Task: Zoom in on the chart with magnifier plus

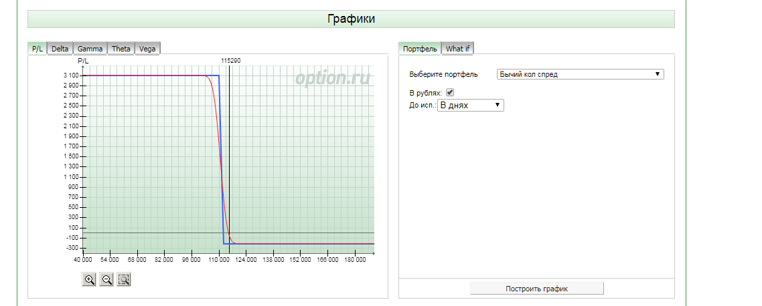Action: (89, 279)
